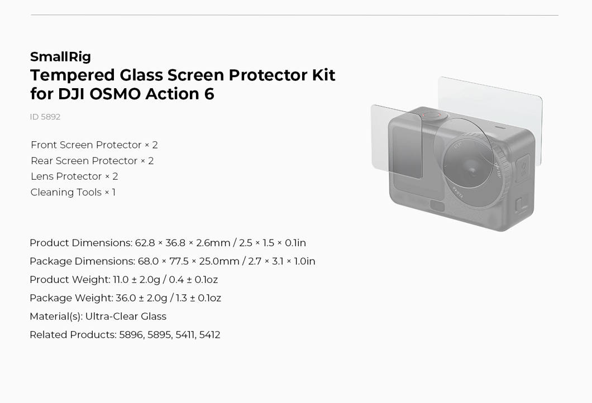
Task: Click the ID 5892 label
Action: [45, 117]
